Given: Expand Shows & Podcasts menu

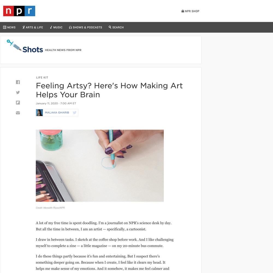Looking at the screenshot, I should point(85,27).
